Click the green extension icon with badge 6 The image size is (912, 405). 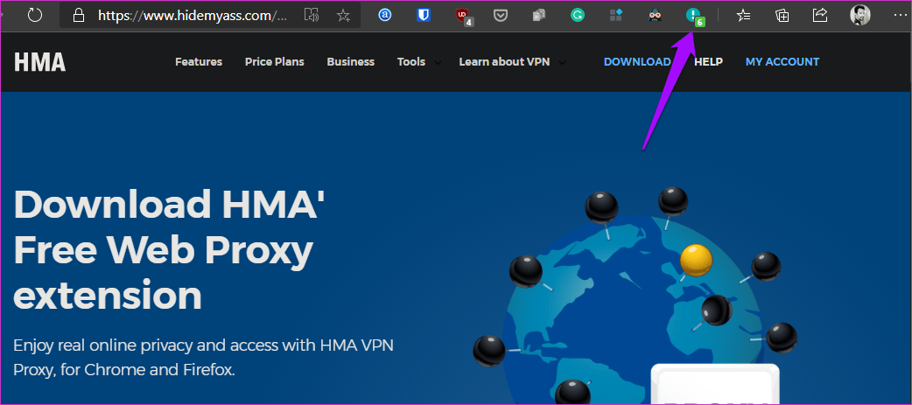coord(694,15)
